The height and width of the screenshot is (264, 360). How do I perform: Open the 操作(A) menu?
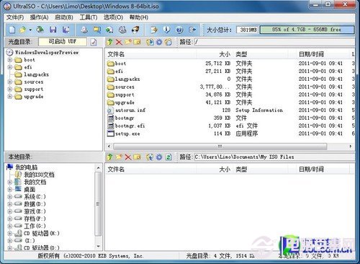click(39, 17)
